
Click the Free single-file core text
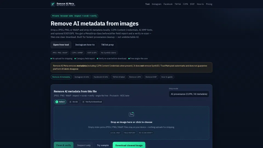139,59
